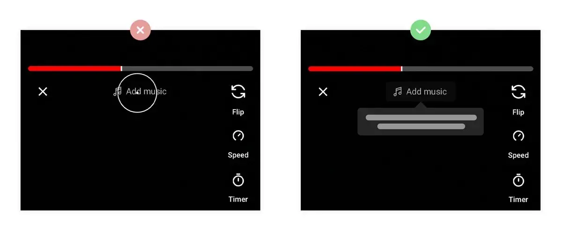Close the right recording screen with X
The image size is (562, 231).
point(323,91)
